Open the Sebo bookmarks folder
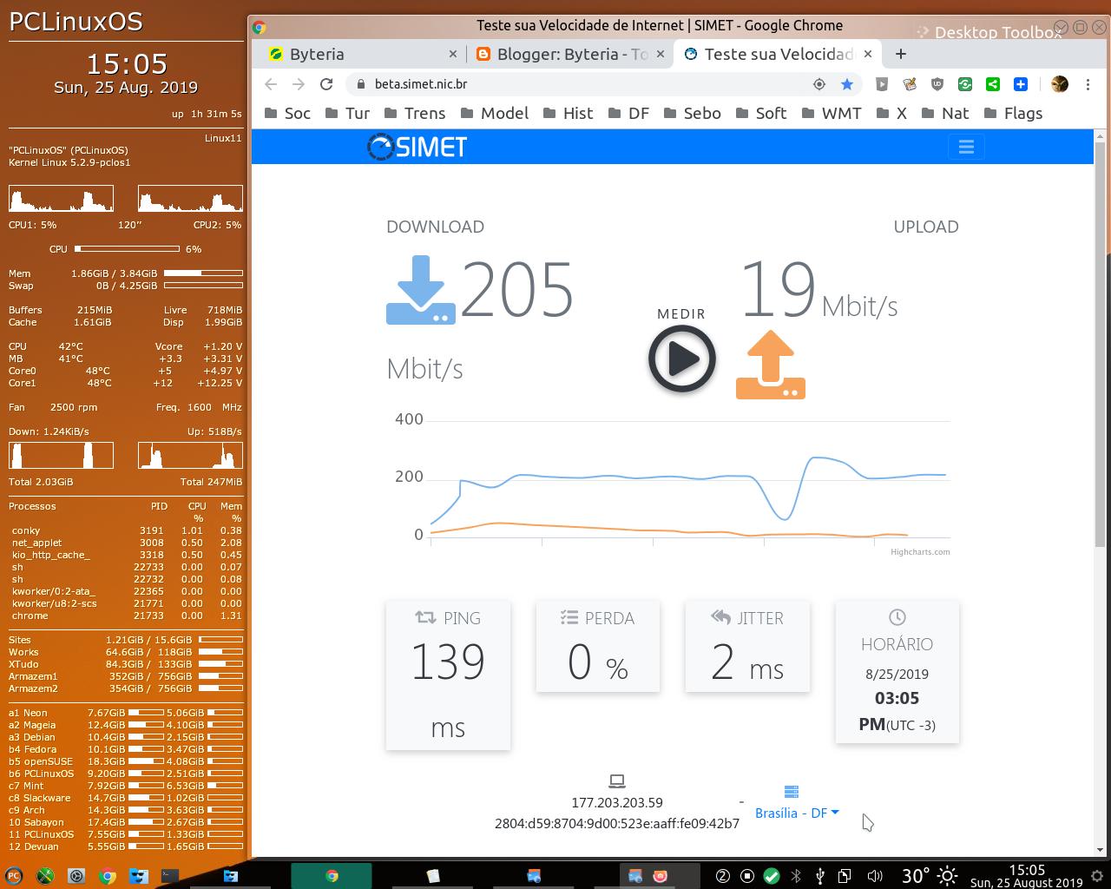Viewport: 1111px width, 889px height. pyautogui.click(x=692, y=113)
